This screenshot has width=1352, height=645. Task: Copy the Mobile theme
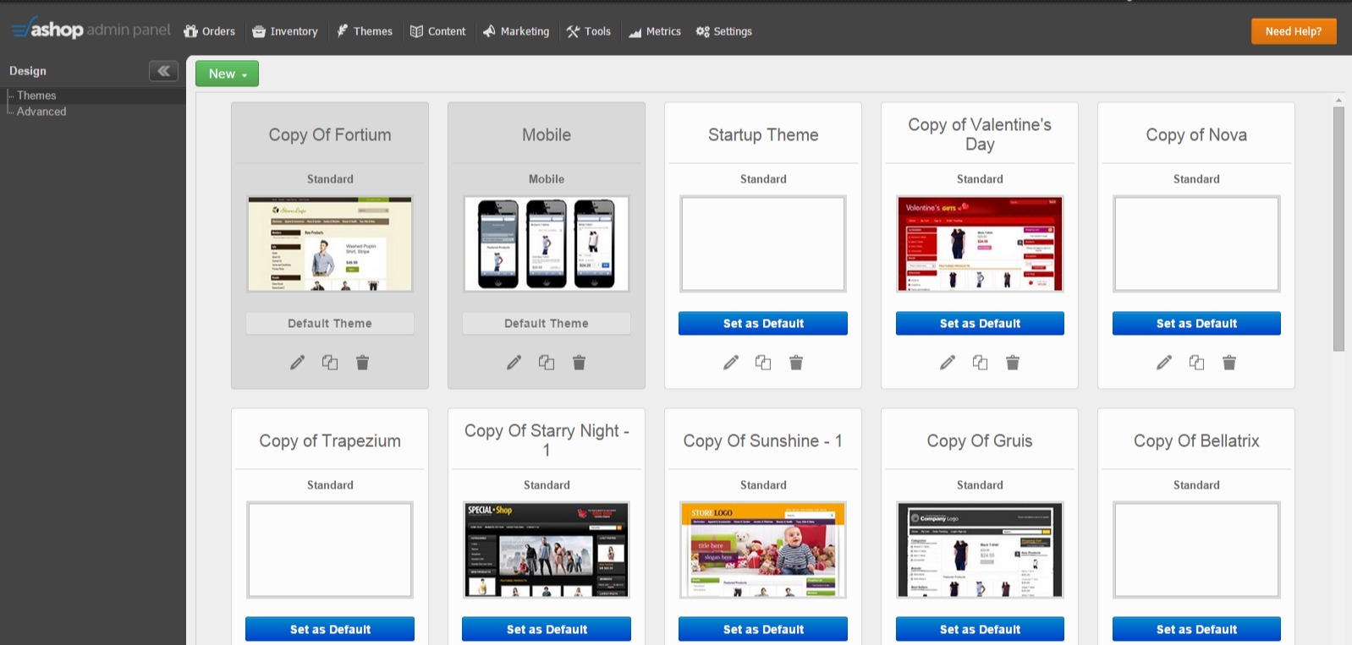pyautogui.click(x=547, y=363)
